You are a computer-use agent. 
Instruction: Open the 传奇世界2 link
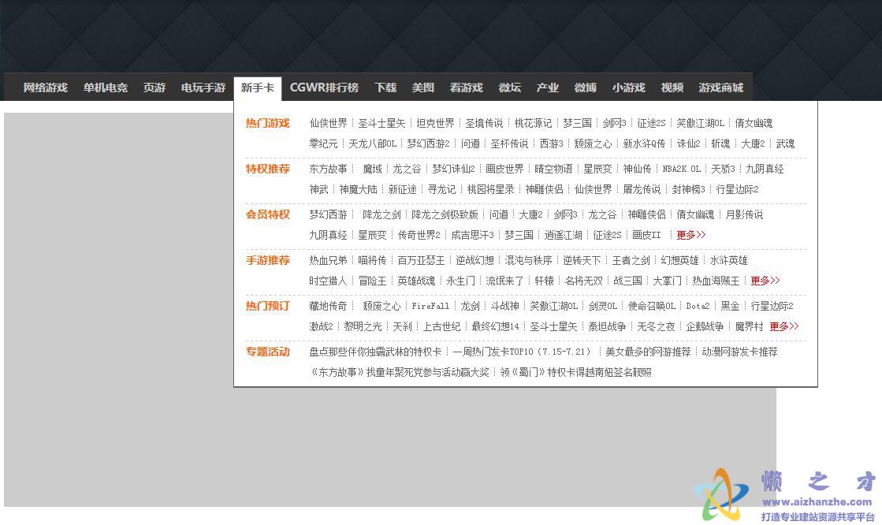click(x=419, y=235)
